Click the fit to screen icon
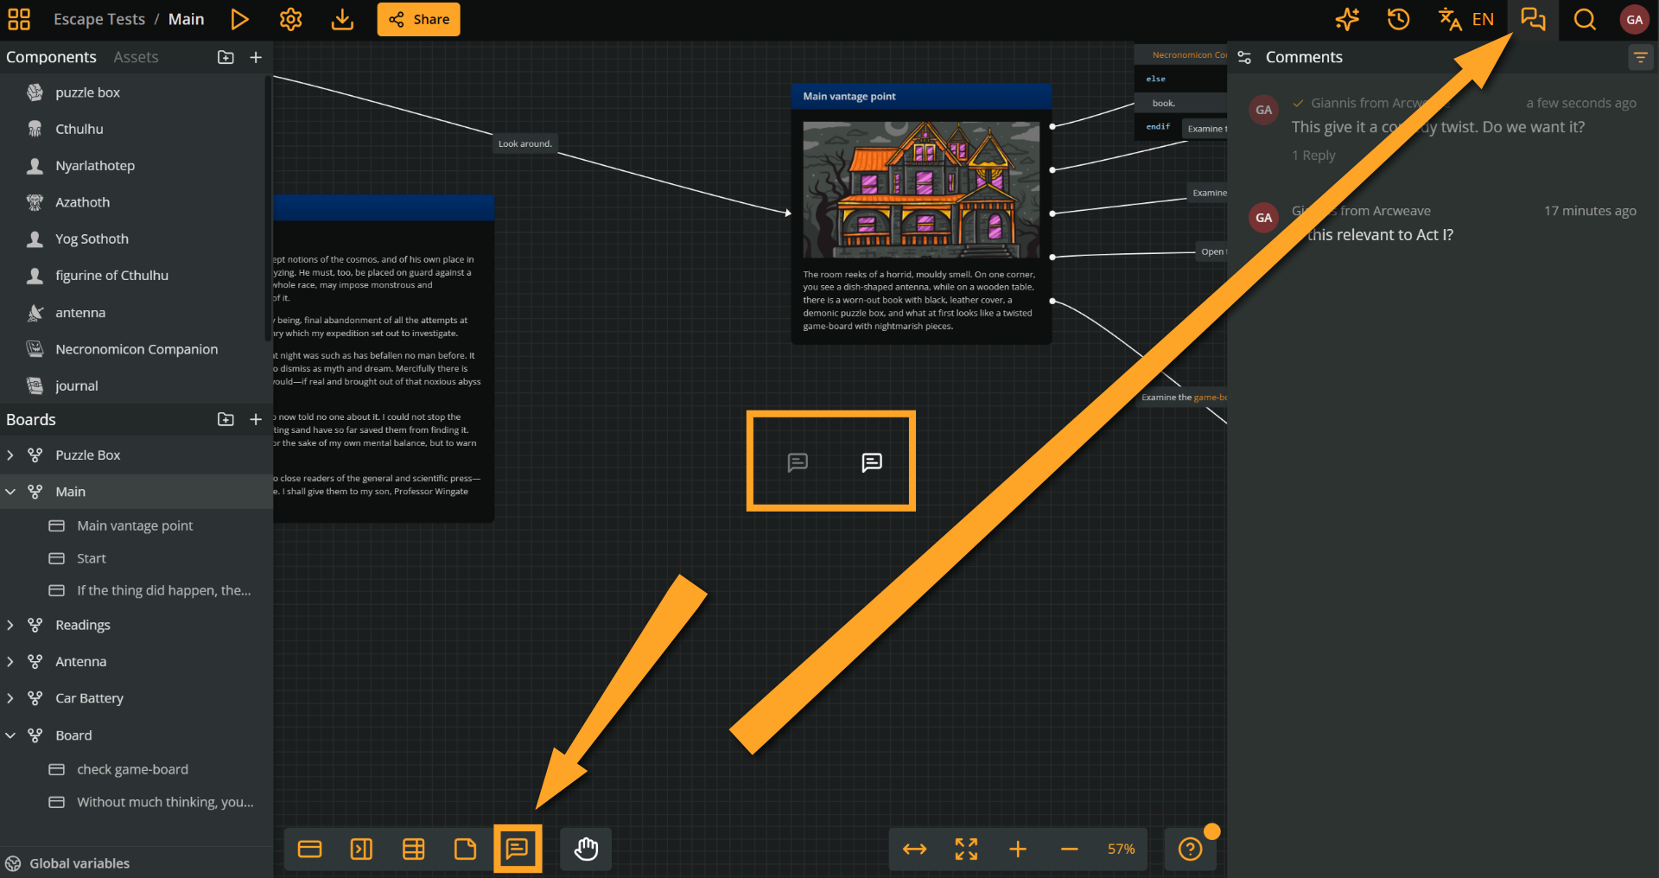 click(966, 849)
